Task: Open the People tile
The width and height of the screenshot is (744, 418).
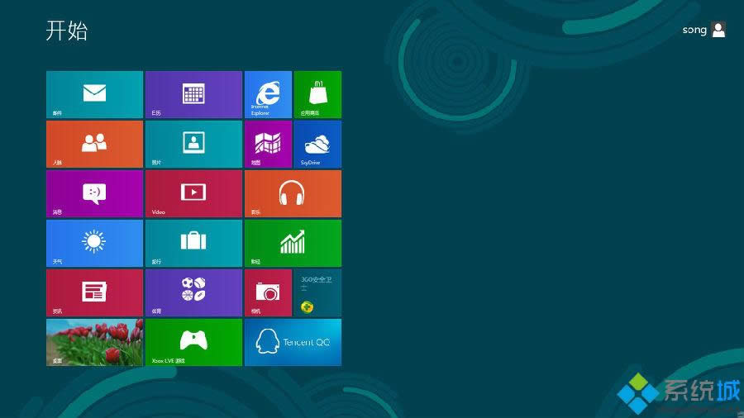Action: (94, 144)
